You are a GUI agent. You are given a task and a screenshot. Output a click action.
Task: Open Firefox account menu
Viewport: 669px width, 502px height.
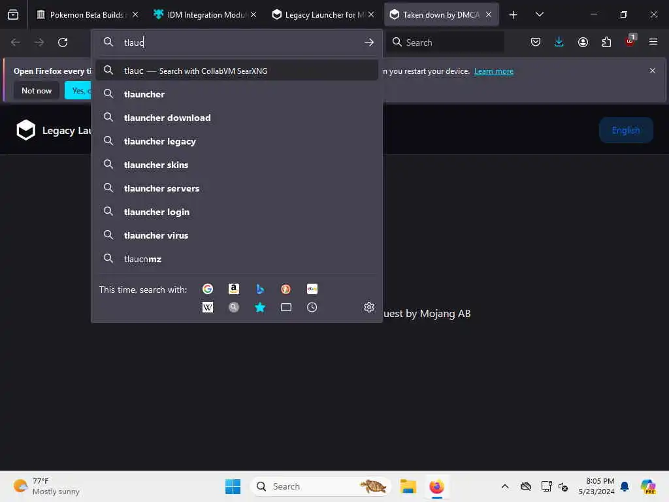(x=583, y=42)
